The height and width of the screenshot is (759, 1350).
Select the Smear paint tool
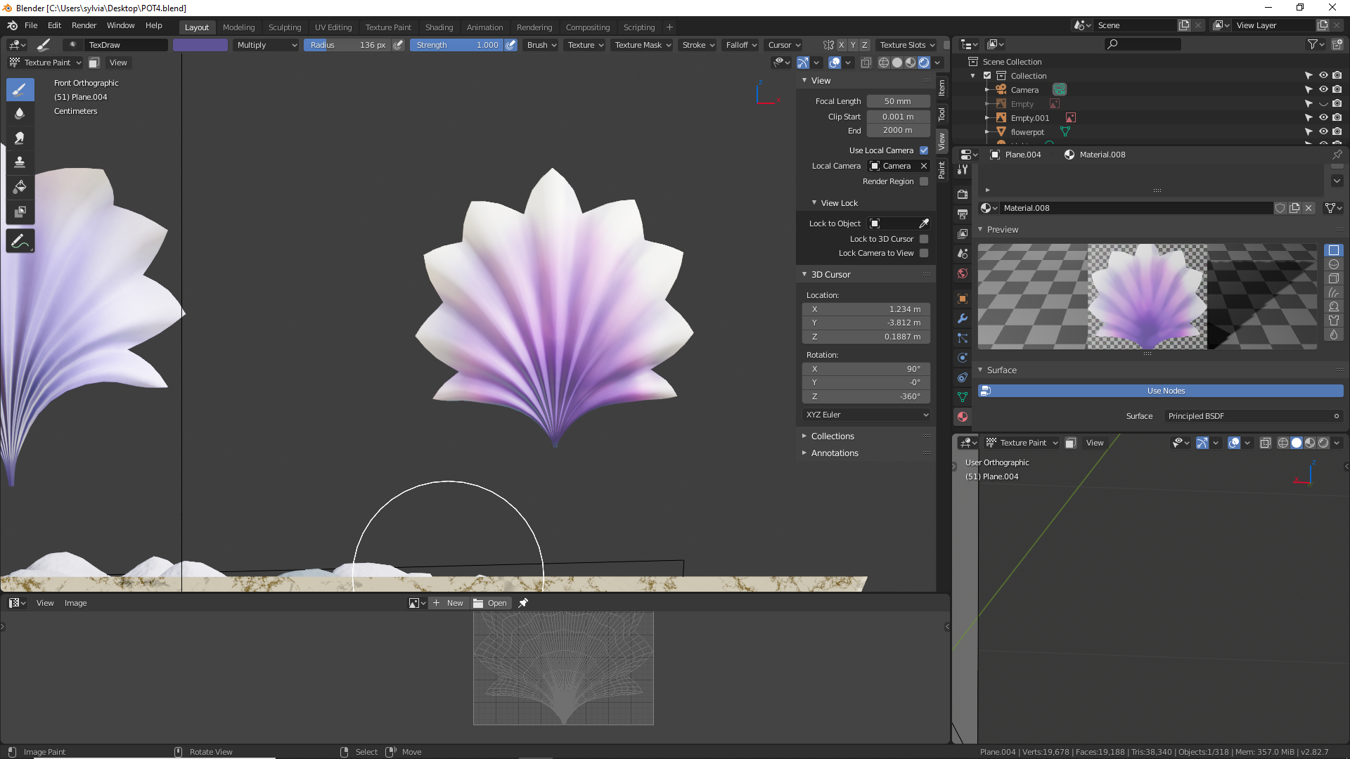[20, 138]
